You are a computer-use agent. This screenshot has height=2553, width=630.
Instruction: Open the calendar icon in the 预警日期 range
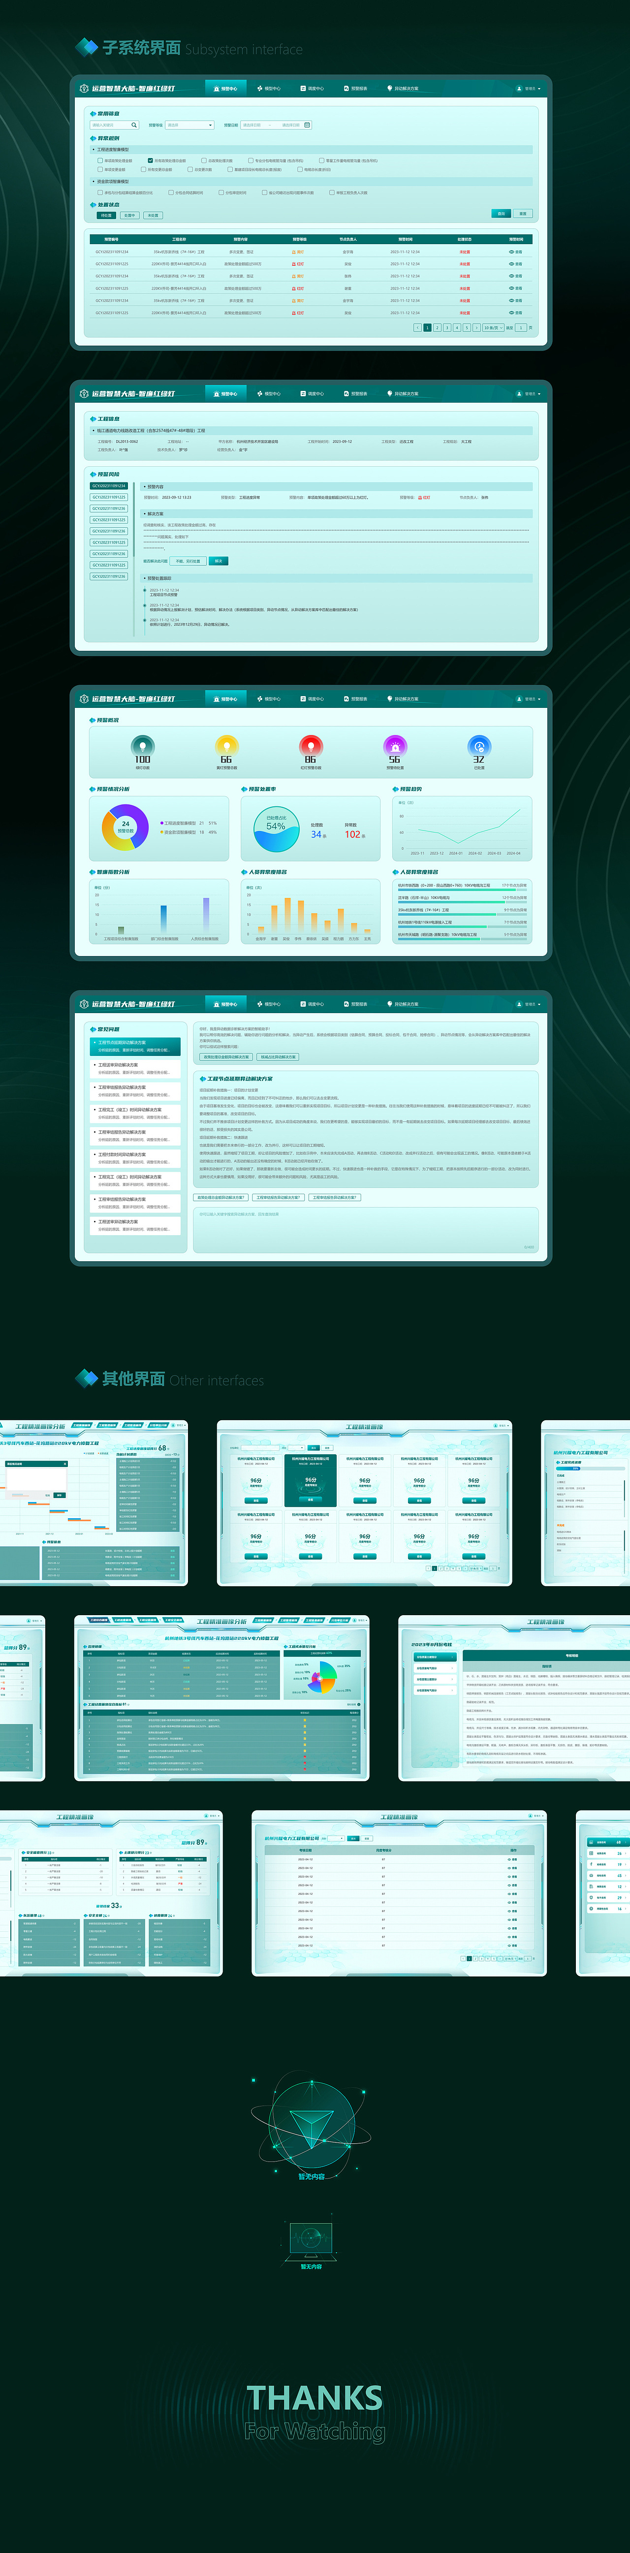[x=307, y=125]
